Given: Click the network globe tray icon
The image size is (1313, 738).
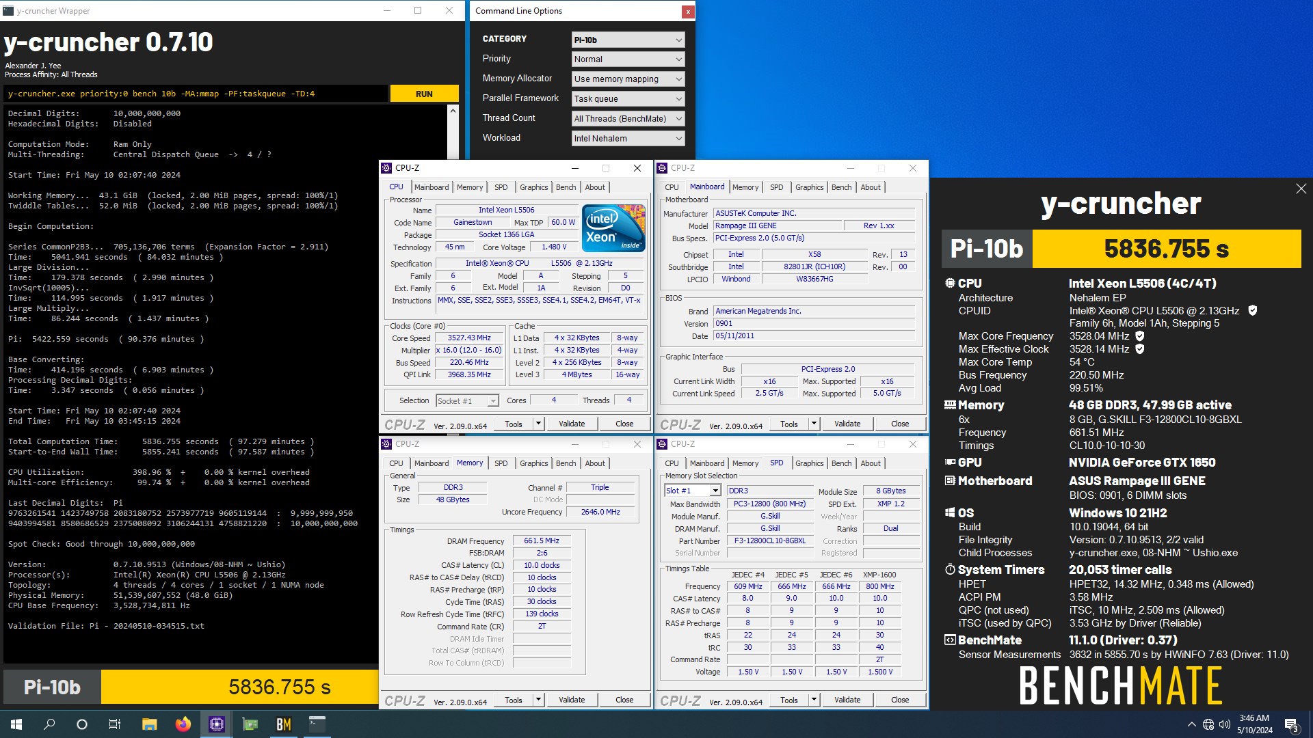Looking at the screenshot, I should point(1208,724).
